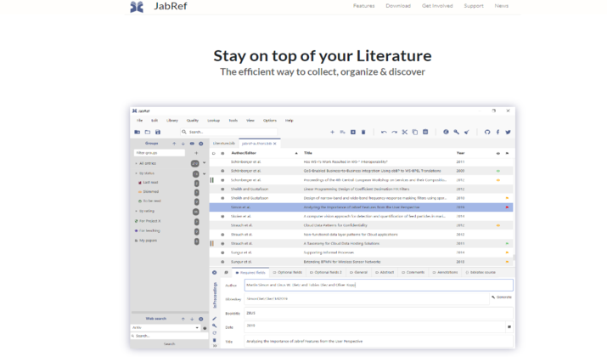Open the Support page link
Viewport: 607px width, 357px height.
(474, 6)
